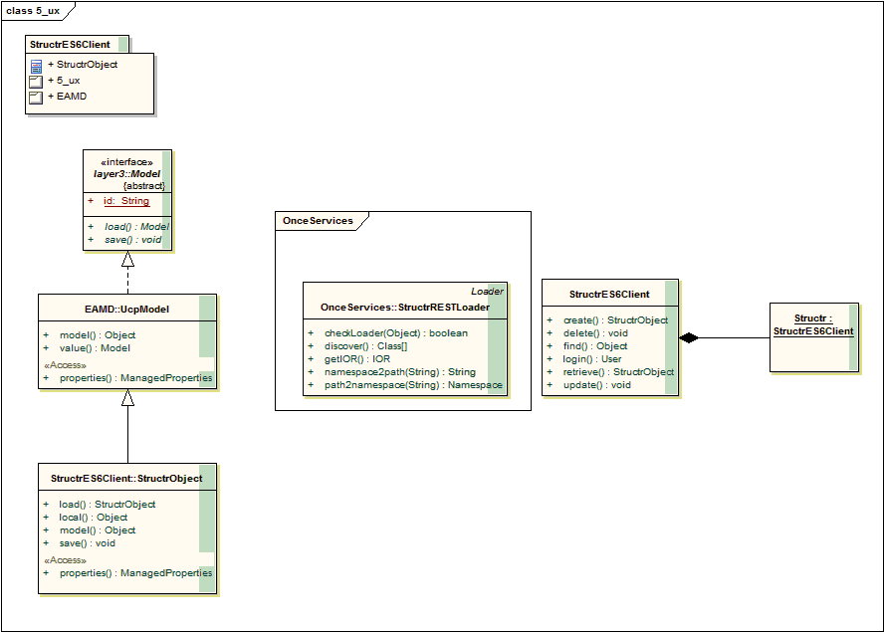The height and width of the screenshot is (632, 884).
Task: Click the login() : User operation
Action: pyautogui.click(x=591, y=359)
